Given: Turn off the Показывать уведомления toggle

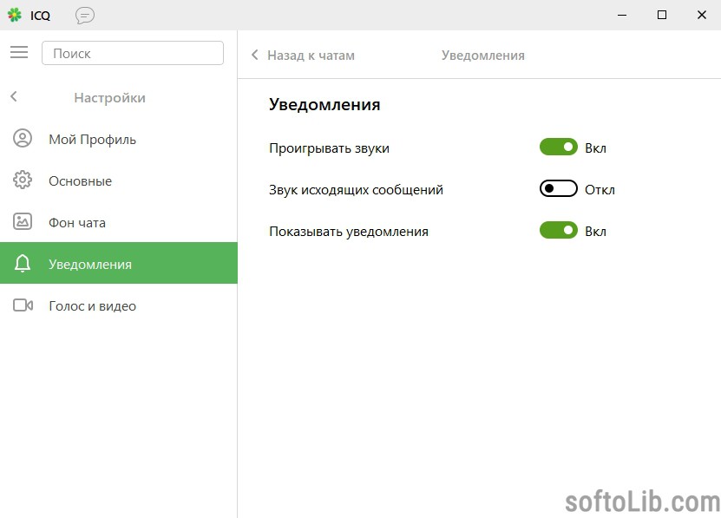Looking at the screenshot, I should pyautogui.click(x=558, y=230).
